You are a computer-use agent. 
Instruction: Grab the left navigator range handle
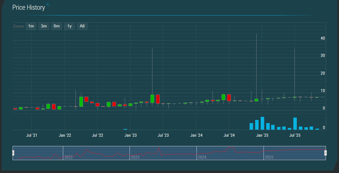point(13,153)
